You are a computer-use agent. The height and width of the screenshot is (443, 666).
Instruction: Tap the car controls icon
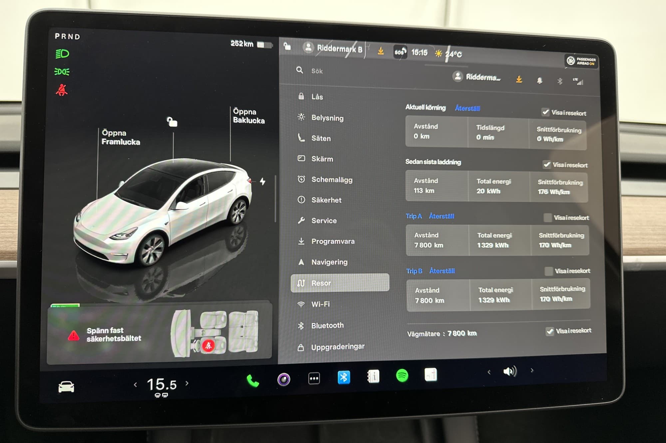pos(66,387)
